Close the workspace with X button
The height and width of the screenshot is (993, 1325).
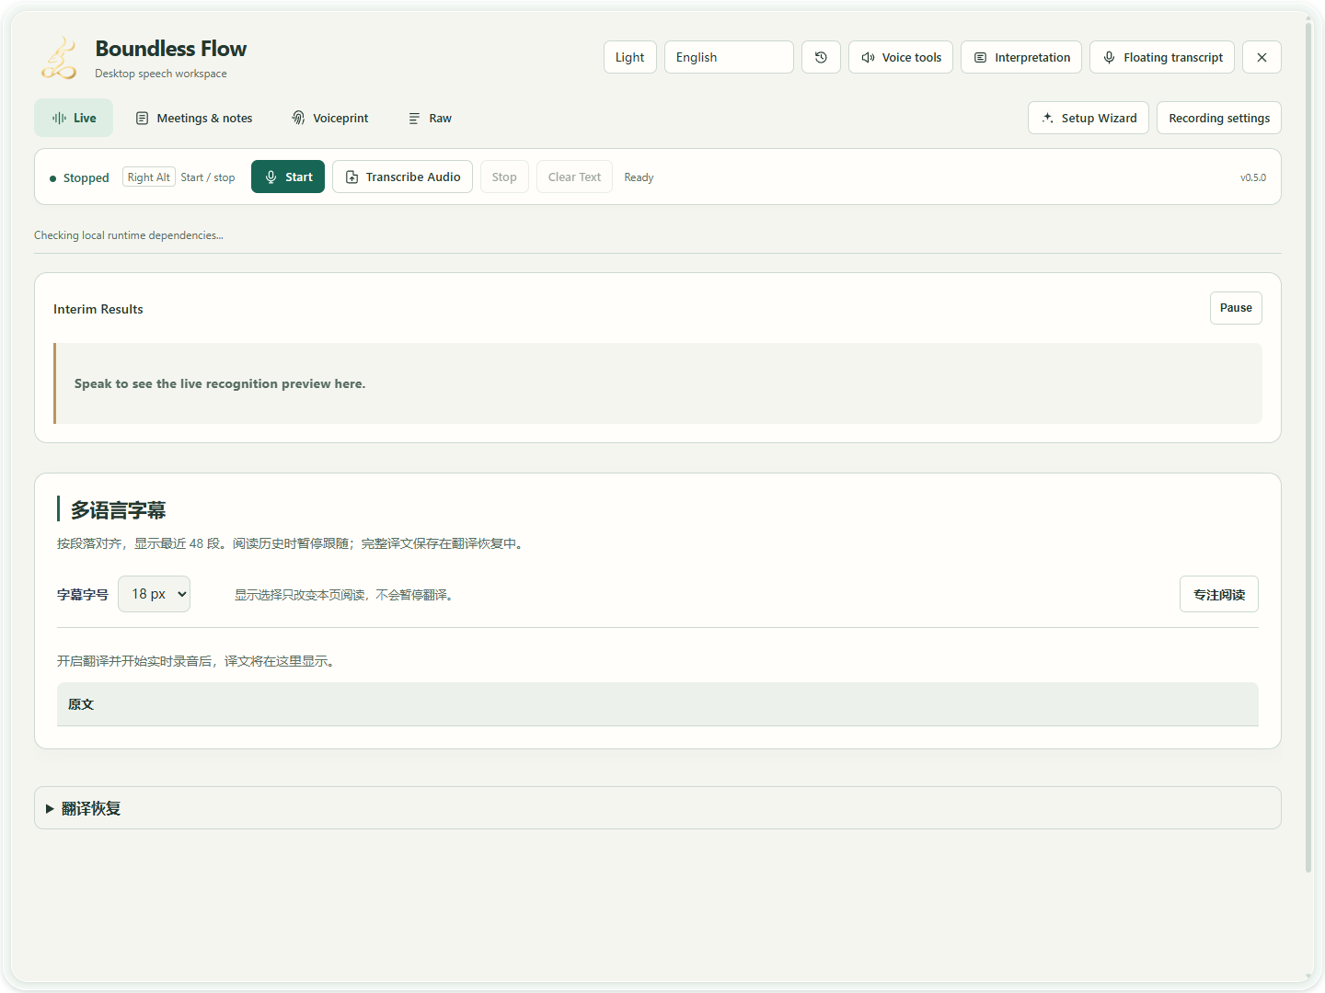[1262, 57]
